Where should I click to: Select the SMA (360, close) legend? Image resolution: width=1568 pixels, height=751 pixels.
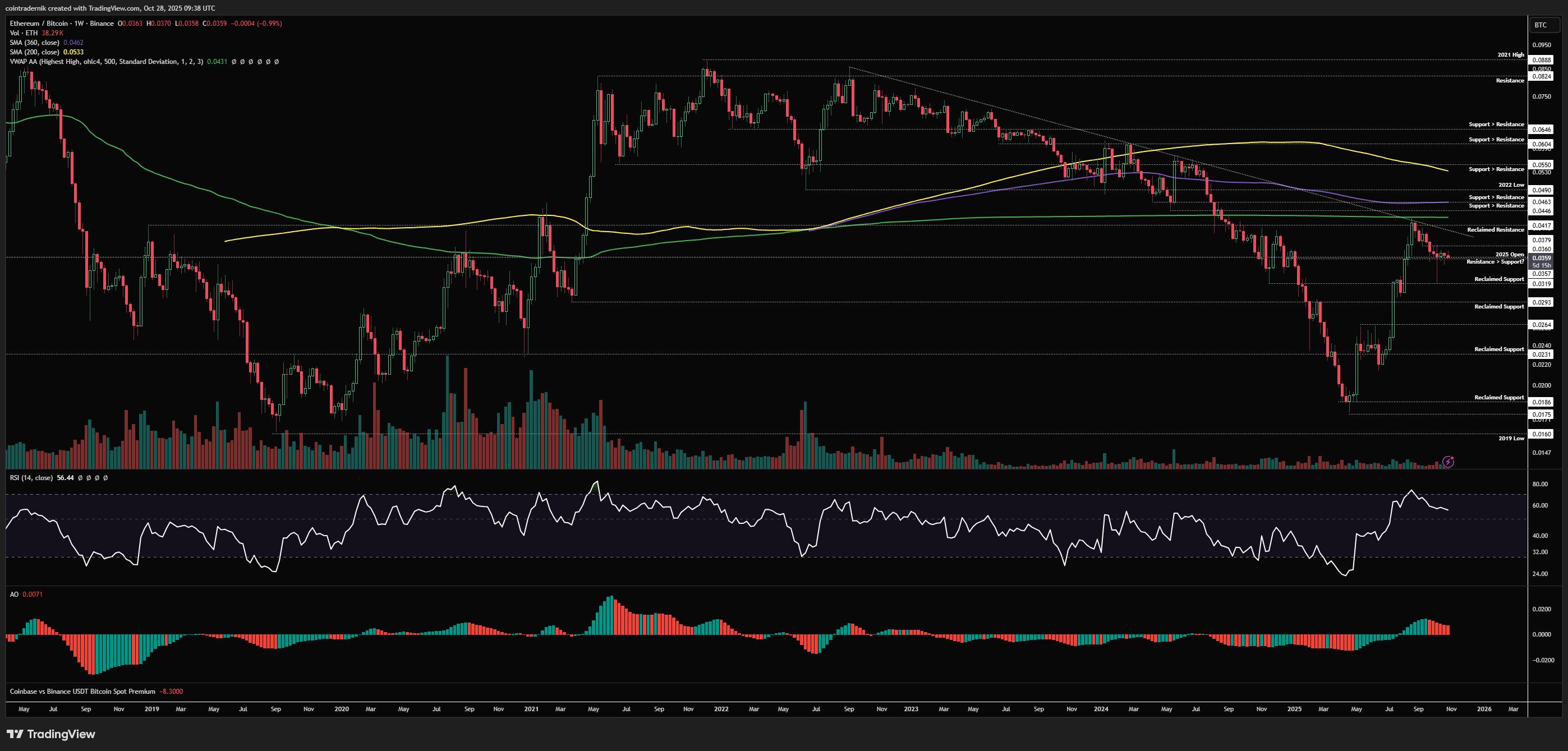click(x=34, y=43)
